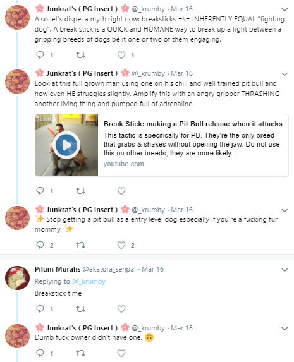The width and height of the screenshot is (294, 362).
Task: Play the Break Stick YouTube video
Action: pos(66,145)
